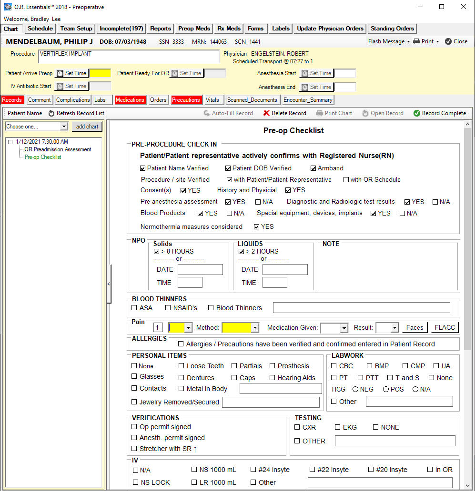Image resolution: width=475 pixels, height=491 pixels.
Task: Check N/A for Pre-anesthesia assessment
Action: point(258,202)
